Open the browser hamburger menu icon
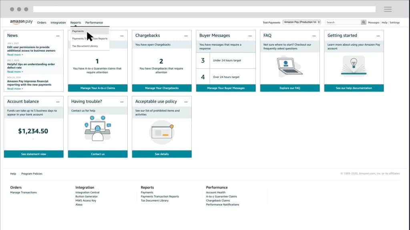This screenshot has height=230, width=410. tap(388, 10)
